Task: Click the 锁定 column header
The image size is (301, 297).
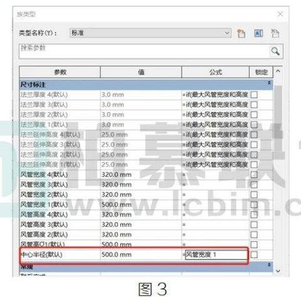Action: point(261,72)
